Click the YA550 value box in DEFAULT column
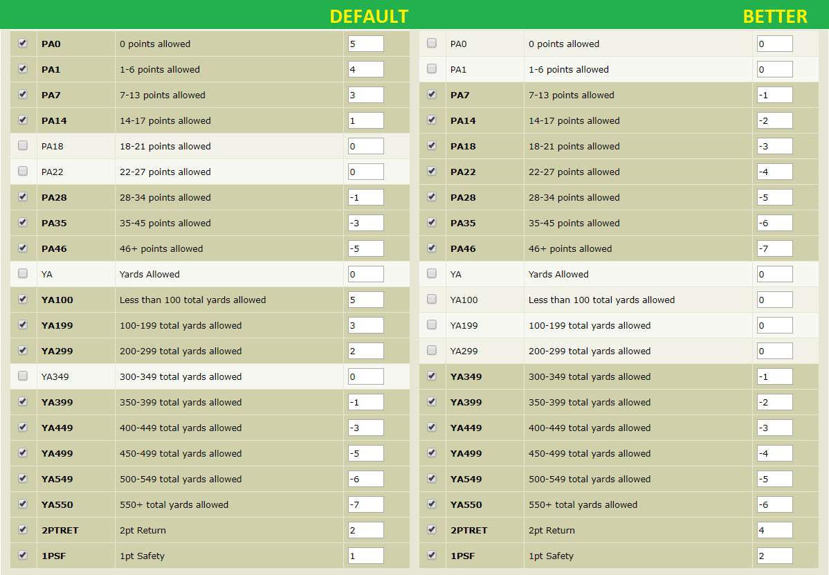Image resolution: width=829 pixels, height=575 pixels. [x=365, y=504]
